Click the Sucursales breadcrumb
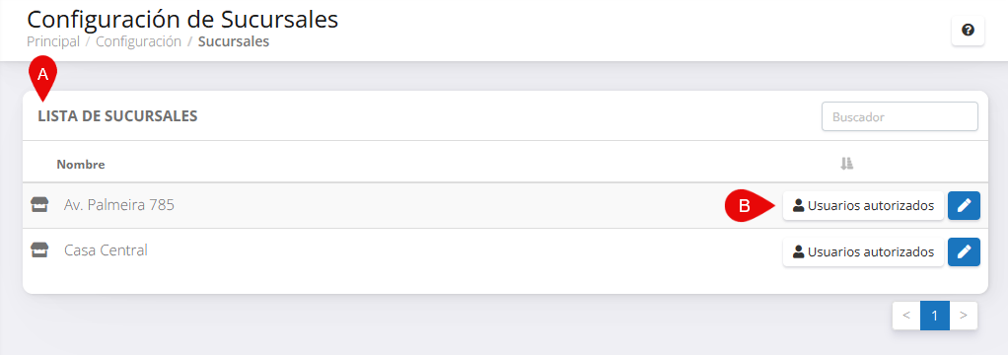This screenshot has width=1008, height=355. coord(234,42)
